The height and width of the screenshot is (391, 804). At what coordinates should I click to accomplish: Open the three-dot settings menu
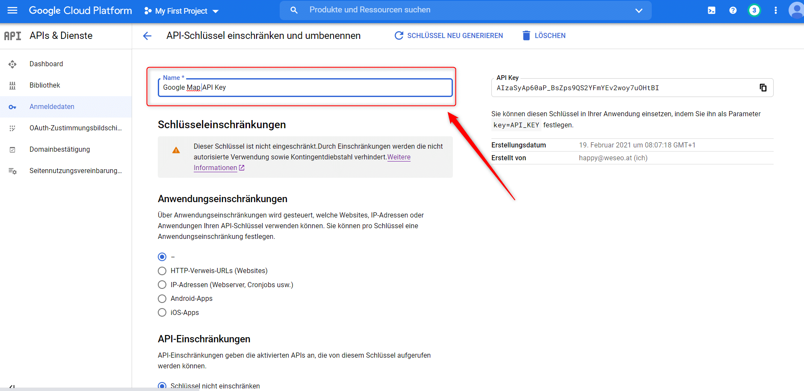click(775, 10)
